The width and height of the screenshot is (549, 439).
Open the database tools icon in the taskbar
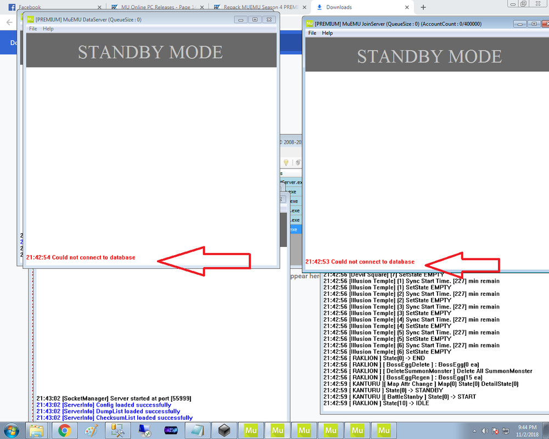point(117,431)
